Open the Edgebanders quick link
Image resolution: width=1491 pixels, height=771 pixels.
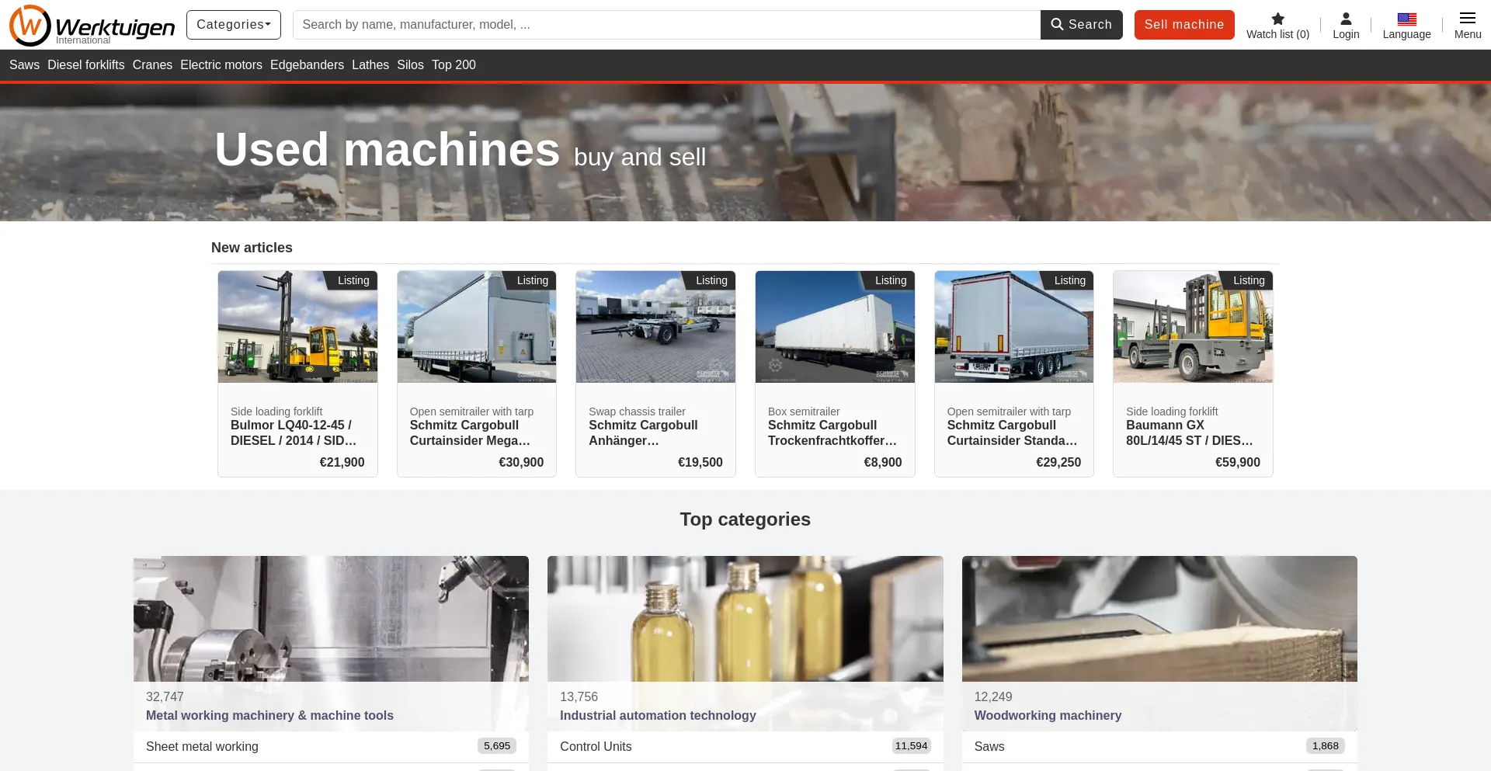coord(307,65)
